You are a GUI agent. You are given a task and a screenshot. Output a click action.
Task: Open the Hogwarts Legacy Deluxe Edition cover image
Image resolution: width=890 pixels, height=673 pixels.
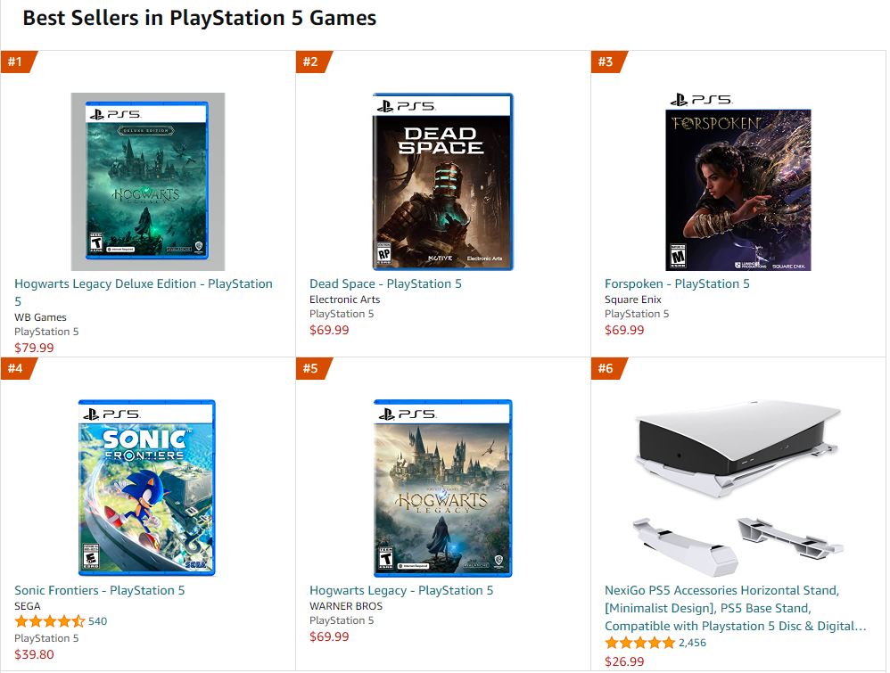point(147,182)
